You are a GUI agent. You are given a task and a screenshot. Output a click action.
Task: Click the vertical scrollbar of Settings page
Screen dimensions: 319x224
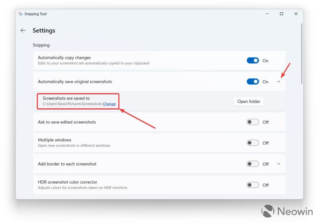(x=301, y=53)
